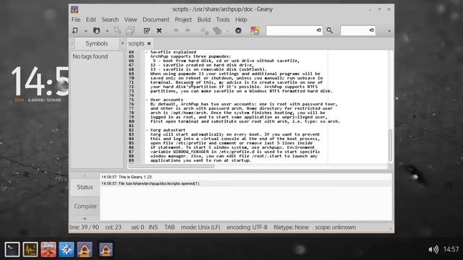This screenshot has height=260, width=463.
Task: Click the message tabs up arrow
Action: point(85,175)
